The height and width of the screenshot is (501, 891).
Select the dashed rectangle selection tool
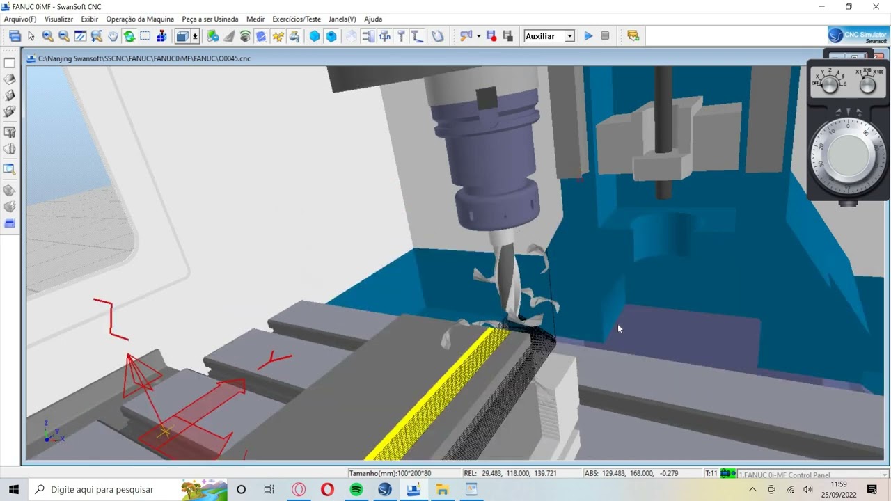145,36
